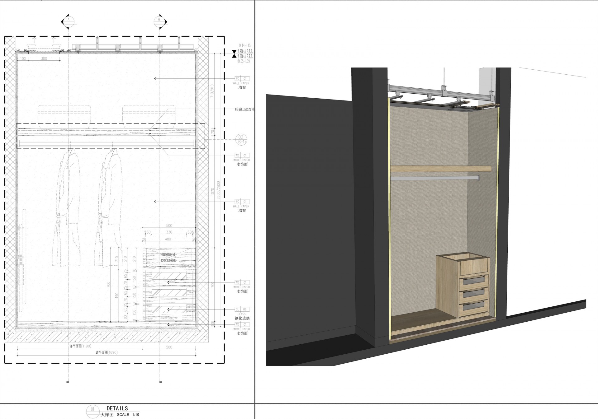The image size is (598, 419).
Task: Click the 详平面图(1190) dimension text
Action: pos(80,346)
